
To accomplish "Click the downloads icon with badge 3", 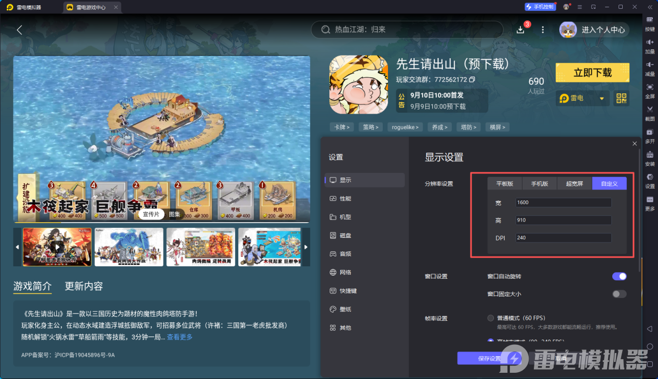I will click(x=520, y=30).
